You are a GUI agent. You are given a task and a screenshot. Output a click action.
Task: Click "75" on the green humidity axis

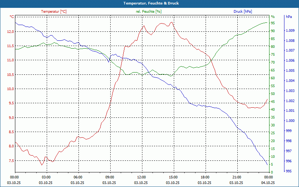pos(273,54)
